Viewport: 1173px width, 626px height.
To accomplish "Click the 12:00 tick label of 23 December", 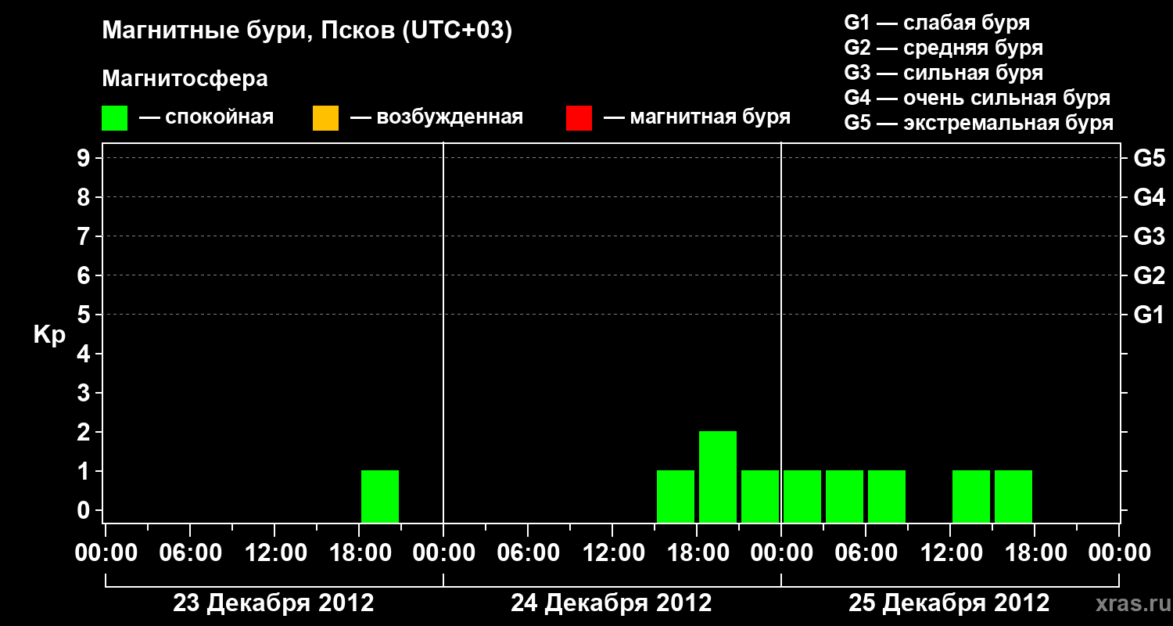I will pos(274,552).
